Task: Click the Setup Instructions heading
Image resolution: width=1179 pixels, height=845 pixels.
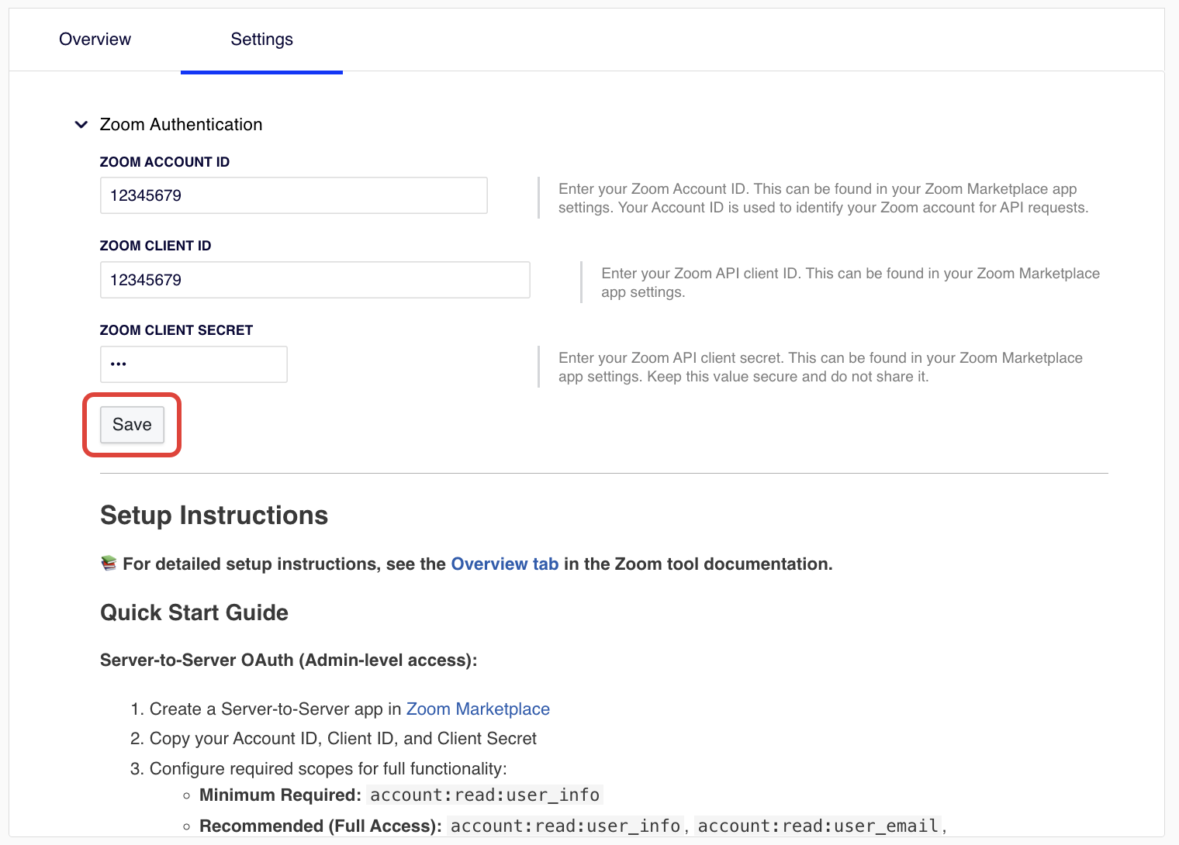Action: click(x=213, y=515)
